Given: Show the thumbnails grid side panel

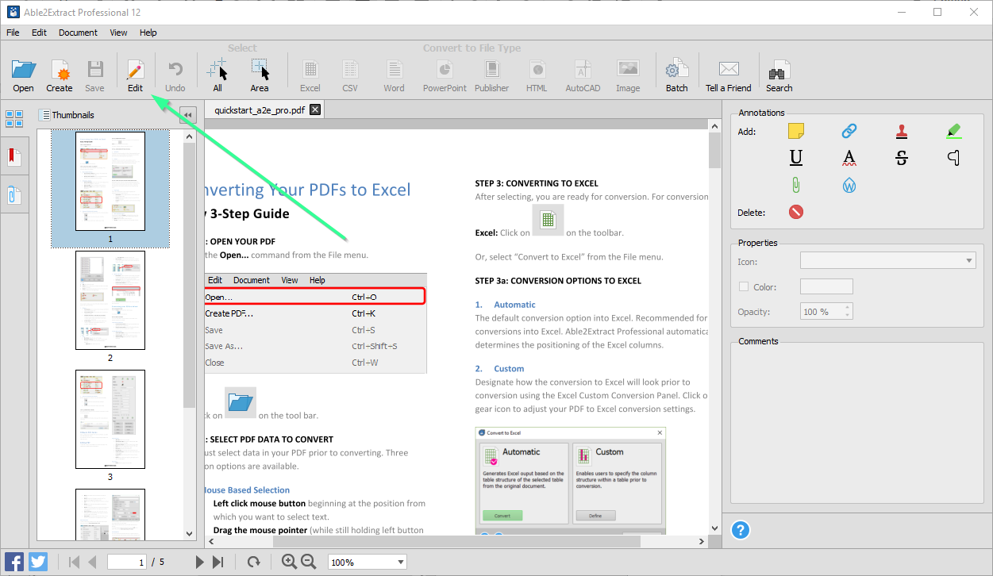Looking at the screenshot, I should point(14,119).
